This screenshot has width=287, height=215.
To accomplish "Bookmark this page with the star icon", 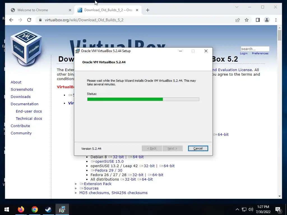I will tap(247, 20).
